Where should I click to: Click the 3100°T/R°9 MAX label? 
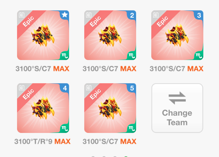(42, 141)
